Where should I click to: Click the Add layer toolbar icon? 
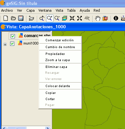31,18
